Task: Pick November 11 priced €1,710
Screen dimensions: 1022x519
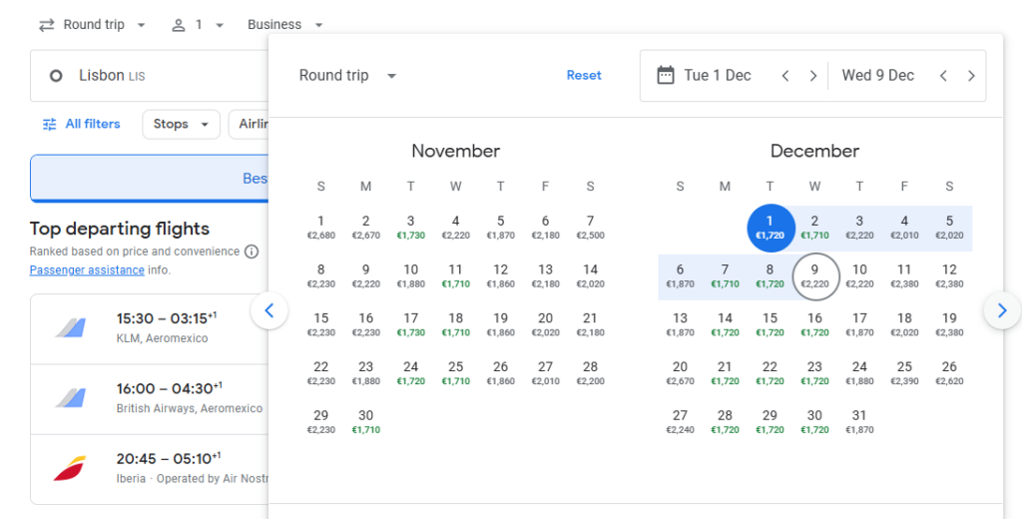Action: 455,275
